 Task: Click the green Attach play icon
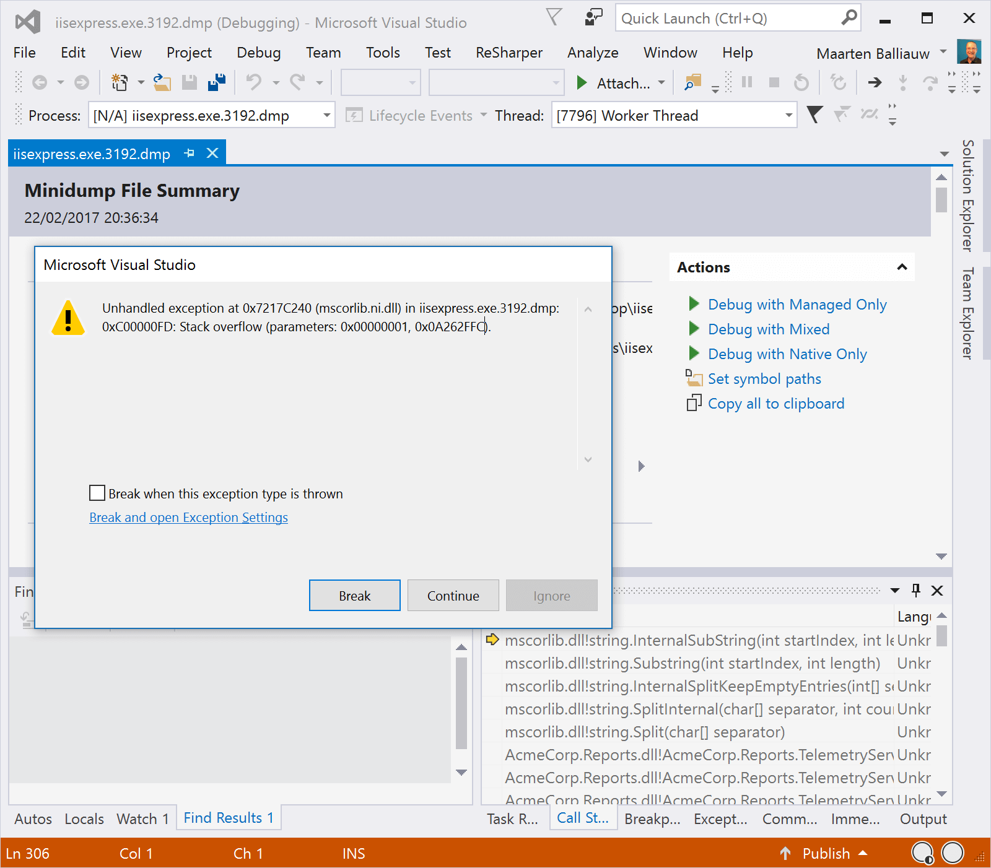(582, 82)
